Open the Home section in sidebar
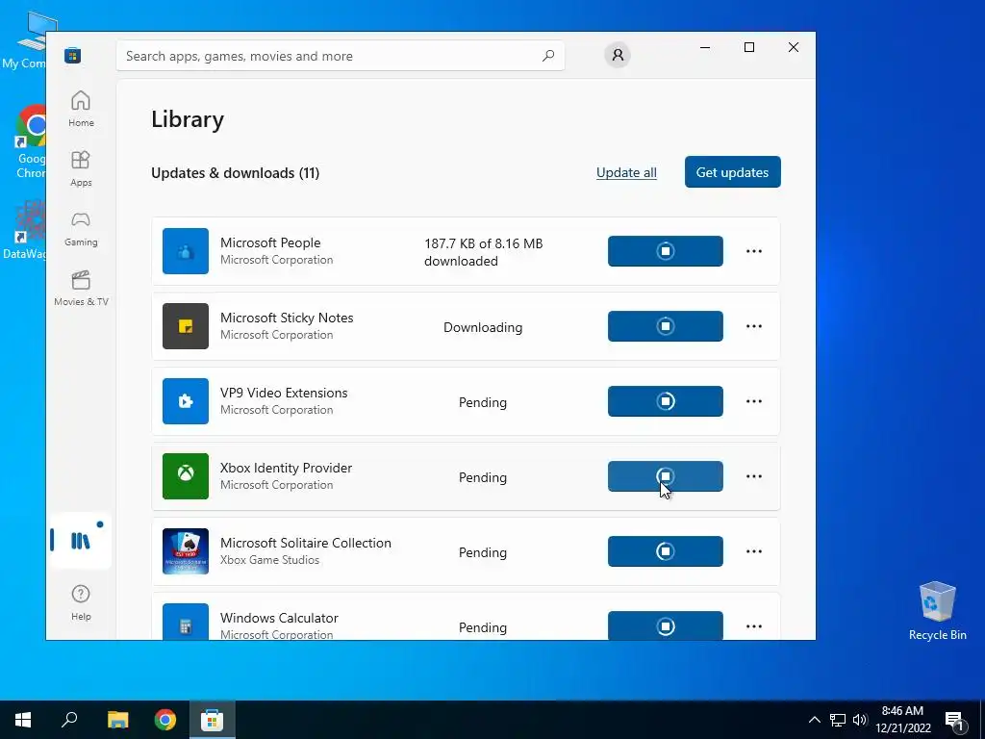 (x=81, y=110)
